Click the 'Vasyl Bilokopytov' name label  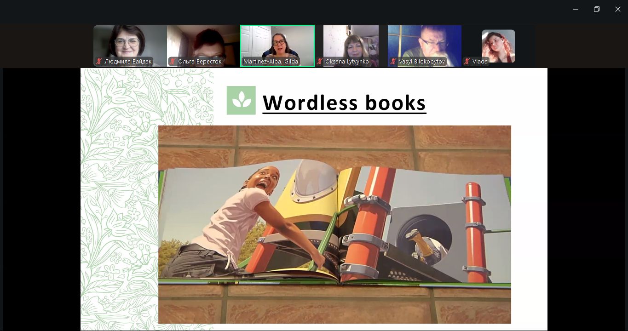pyautogui.click(x=421, y=62)
